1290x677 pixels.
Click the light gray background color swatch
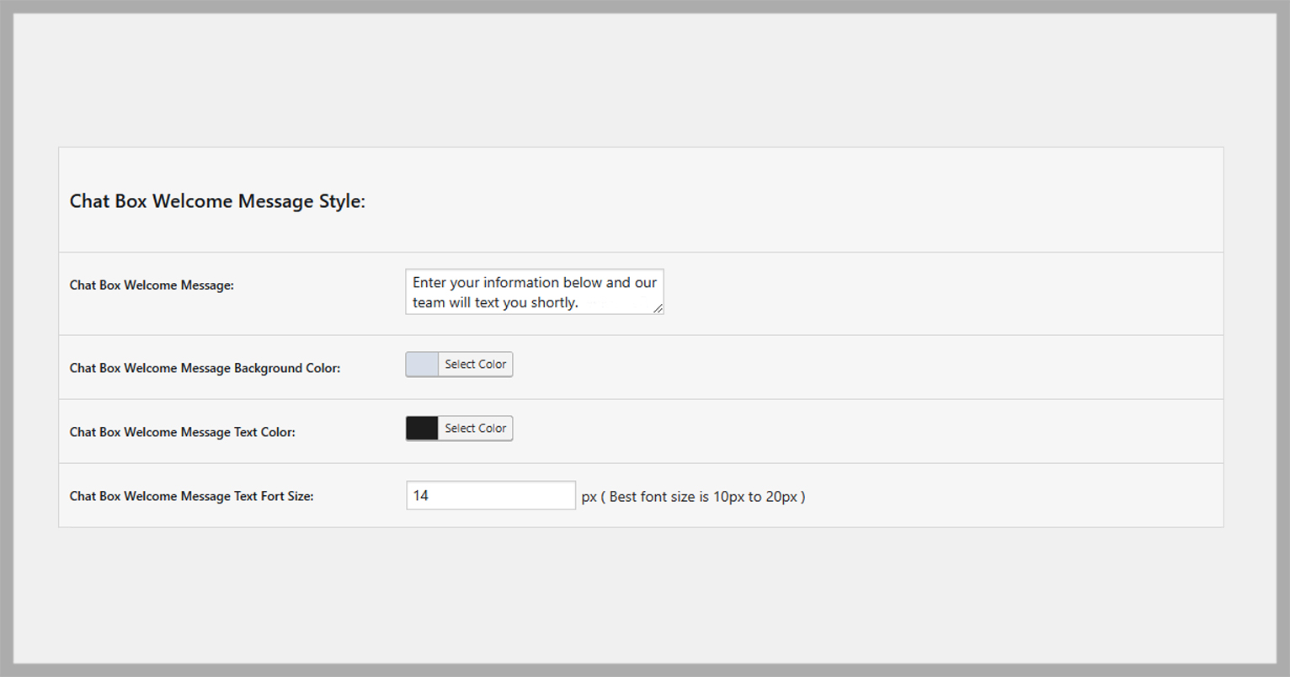(422, 365)
